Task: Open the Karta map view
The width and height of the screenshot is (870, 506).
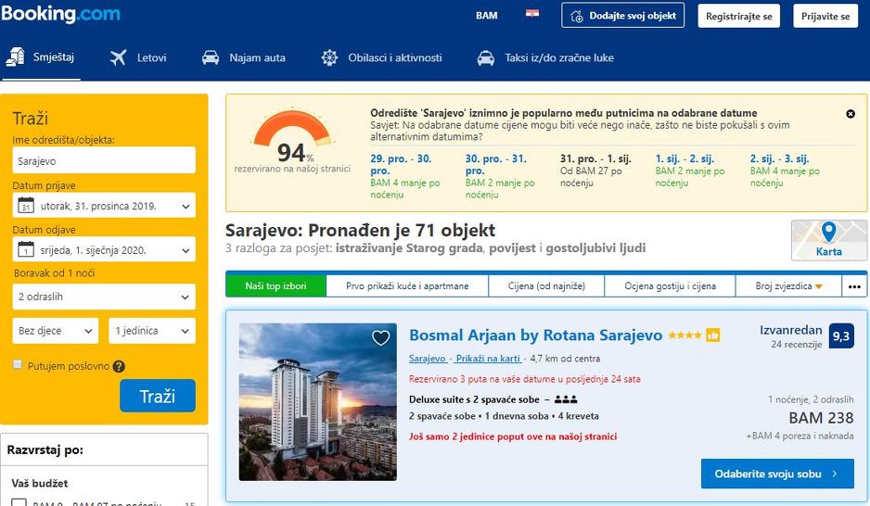Action: (x=829, y=240)
